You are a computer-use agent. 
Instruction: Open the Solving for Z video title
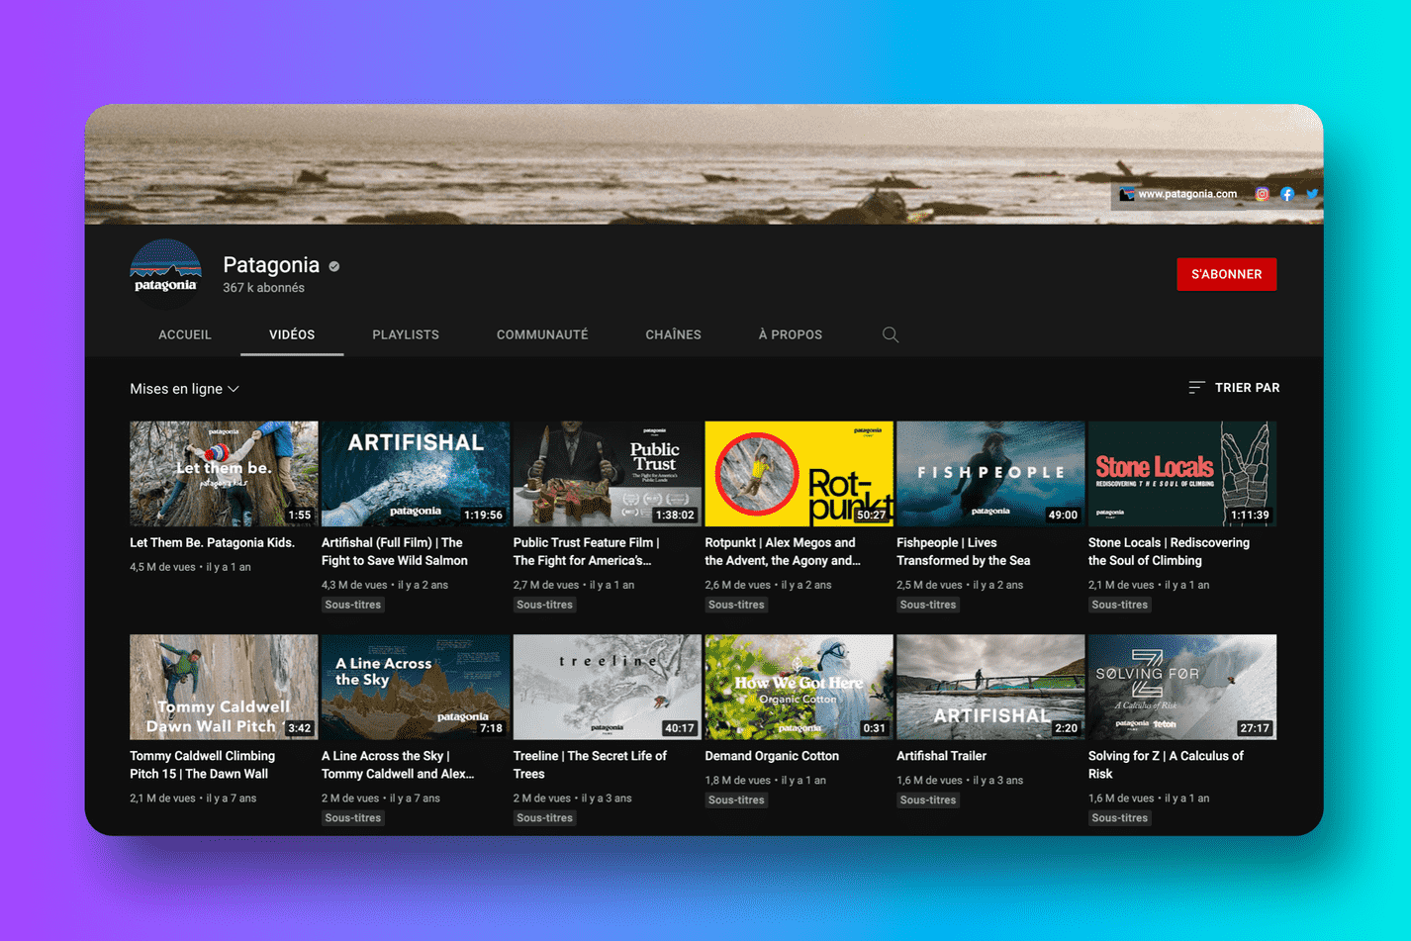(x=1166, y=765)
